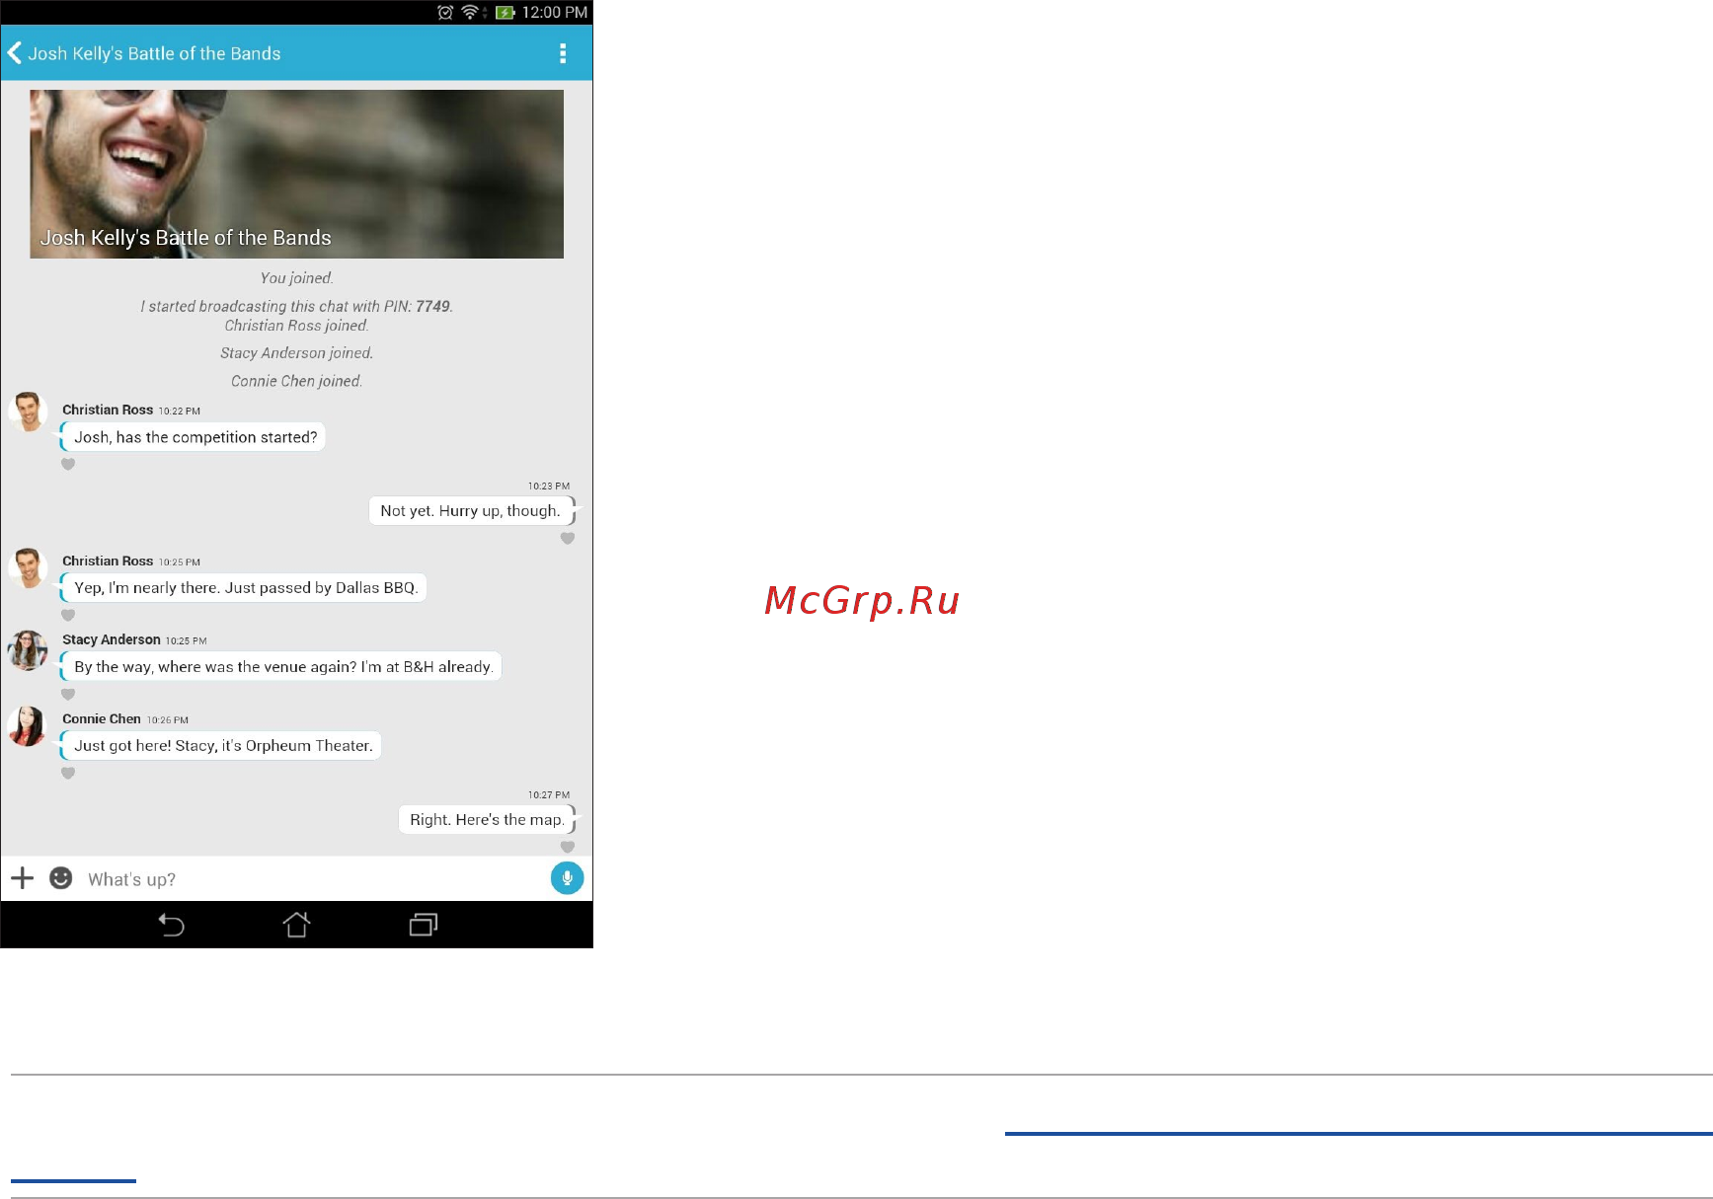The image size is (1713, 1199).
Task: Tap Christian Ross avatar at 10:25 PM
Action: 28,568
